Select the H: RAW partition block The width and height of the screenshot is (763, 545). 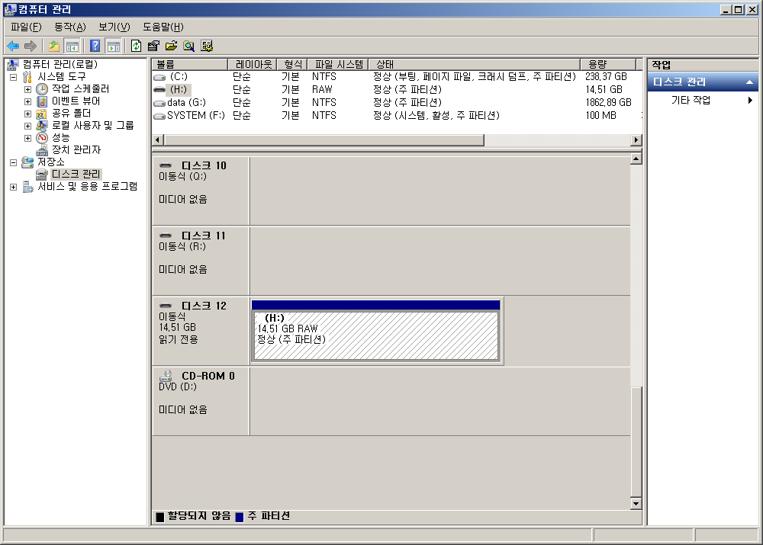tap(376, 335)
